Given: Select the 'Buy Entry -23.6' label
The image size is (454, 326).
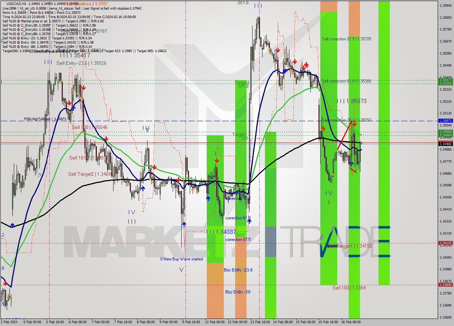Looking at the screenshot, I should click(x=238, y=270).
